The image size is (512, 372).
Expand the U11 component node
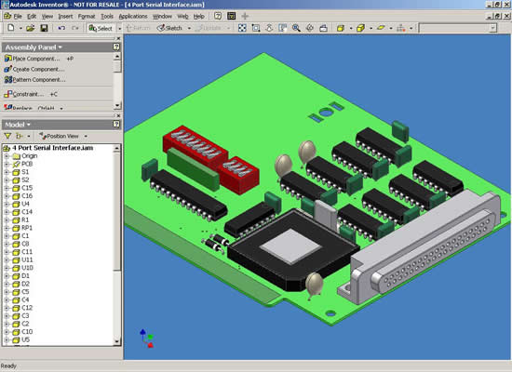point(7,260)
